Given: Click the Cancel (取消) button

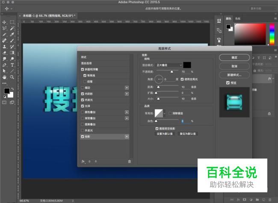Looking at the screenshot, I should (x=234, y=66).
